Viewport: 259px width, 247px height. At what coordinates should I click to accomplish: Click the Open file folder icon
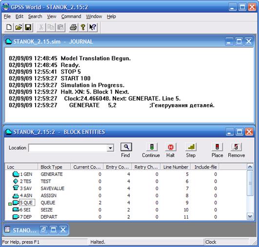[x=19, y=27]
